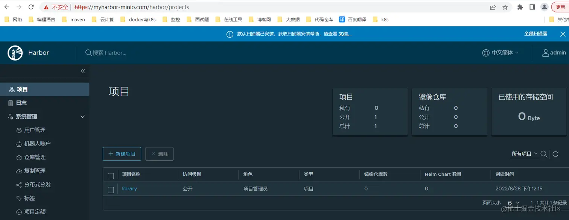Open the library project link
The height and width of the screenshot is (220, 569).
pos(129,188)
